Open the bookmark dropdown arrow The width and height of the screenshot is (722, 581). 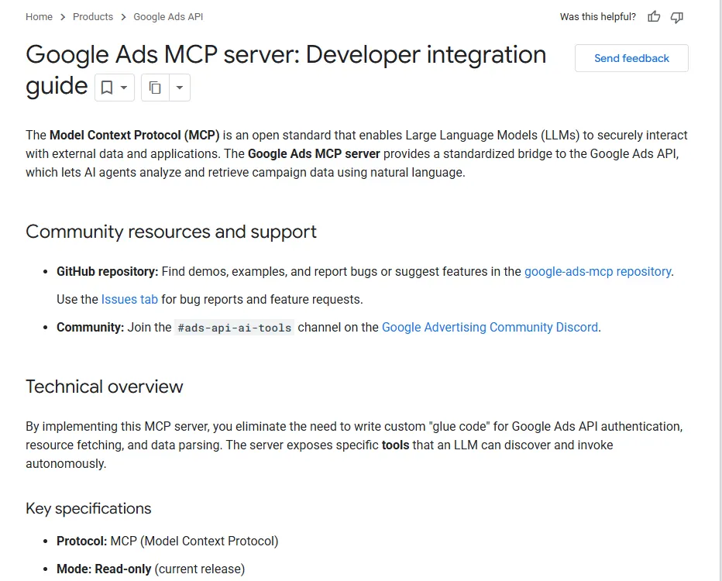tap(124, 88)
